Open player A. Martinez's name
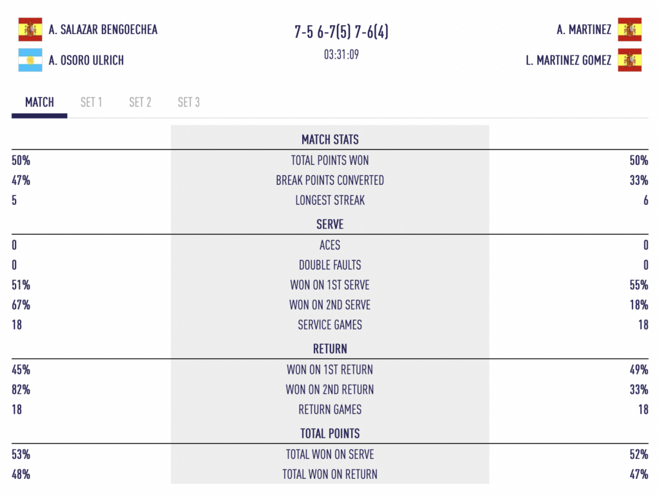This screenshot has height=495, width=661. (584, 30)
